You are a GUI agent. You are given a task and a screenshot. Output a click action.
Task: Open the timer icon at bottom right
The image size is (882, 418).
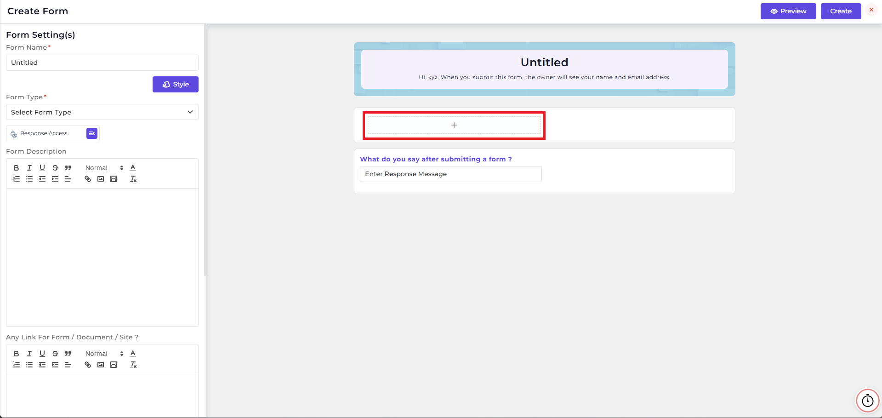(x=868, y=401)
